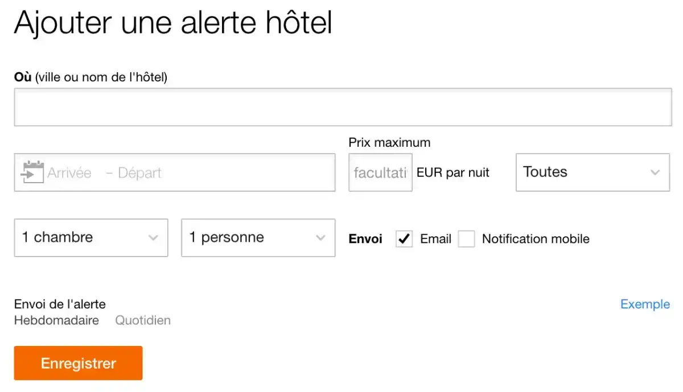Focus the Où city or hotel field
Viewport: 683px width, 392px height.
343,107
